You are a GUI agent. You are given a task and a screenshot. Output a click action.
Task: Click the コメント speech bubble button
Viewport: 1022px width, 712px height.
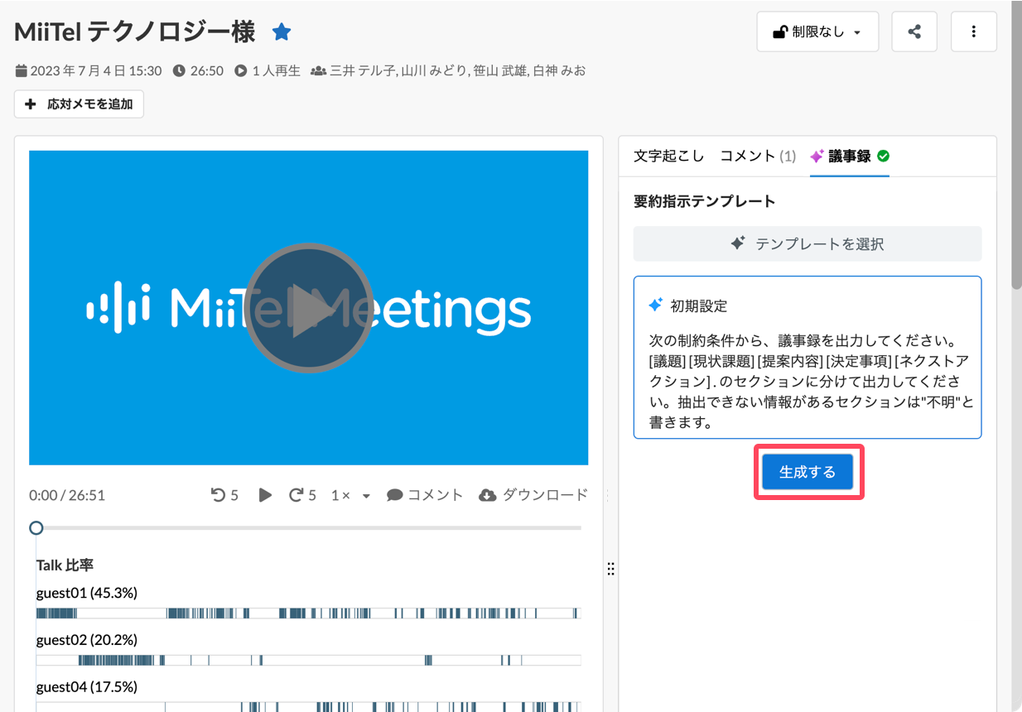[x=425, y=495]
